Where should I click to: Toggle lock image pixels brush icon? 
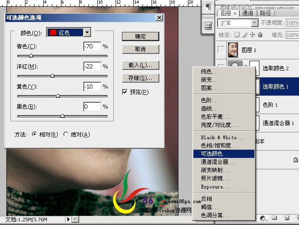(245, 35)
